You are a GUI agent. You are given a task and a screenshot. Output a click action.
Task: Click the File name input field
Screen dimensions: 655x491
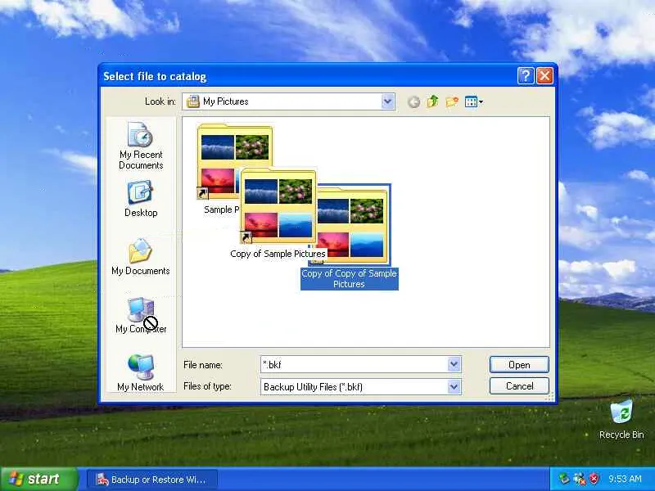[x=355, y=365]
